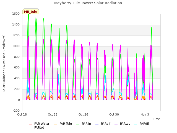
Task: Click the PAR Water legend label
Action: tap(42, 124)
